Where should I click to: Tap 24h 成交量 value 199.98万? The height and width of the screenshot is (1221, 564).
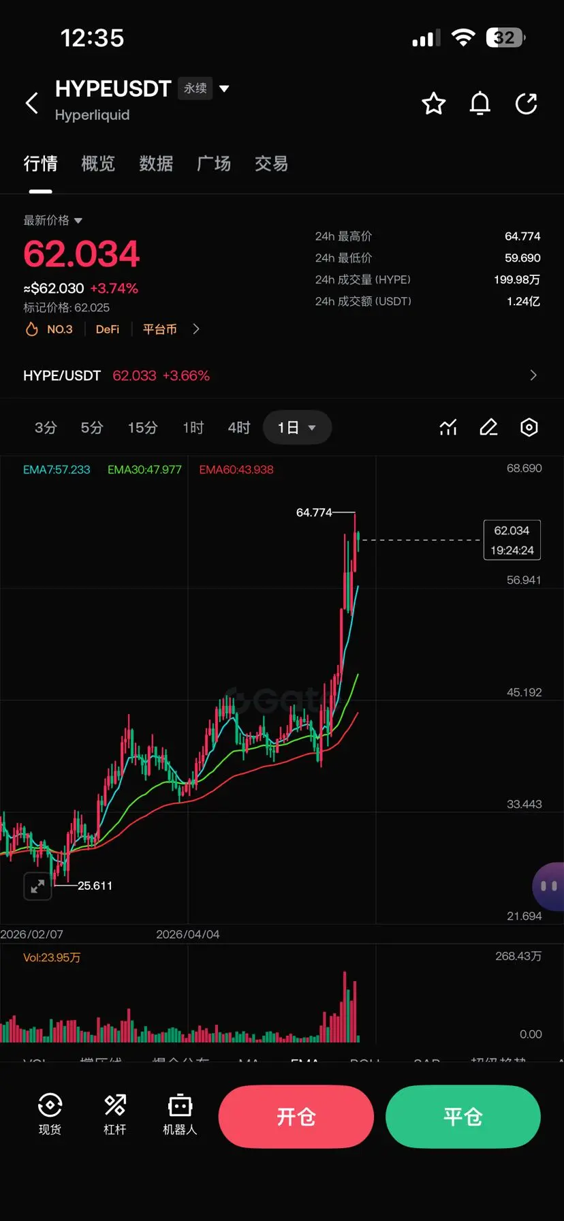point(517,280)
